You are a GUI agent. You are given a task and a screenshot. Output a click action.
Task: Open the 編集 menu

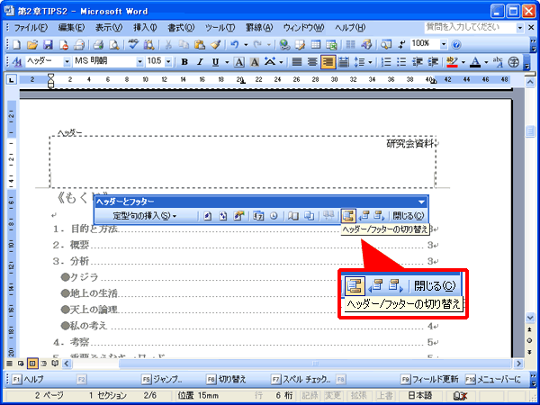pos(72,28)
